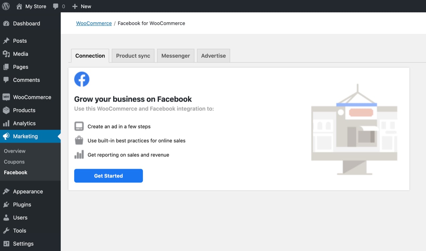426x251 pixels.
Task: Open Coupons under the Marketing menu
Action: (14, 162)
